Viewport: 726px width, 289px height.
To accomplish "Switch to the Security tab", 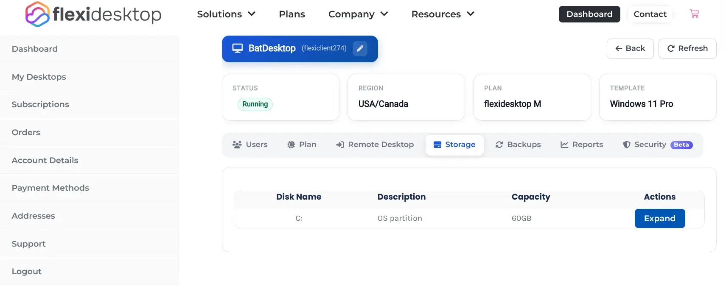I will [x=658, y=144].
